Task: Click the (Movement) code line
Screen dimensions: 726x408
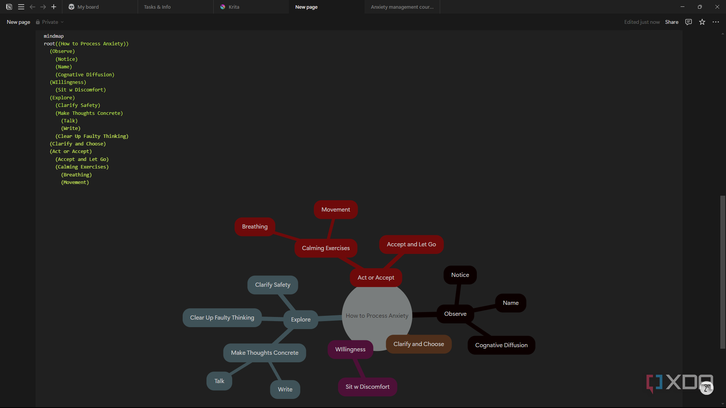Action: click(x=75, y=182)
